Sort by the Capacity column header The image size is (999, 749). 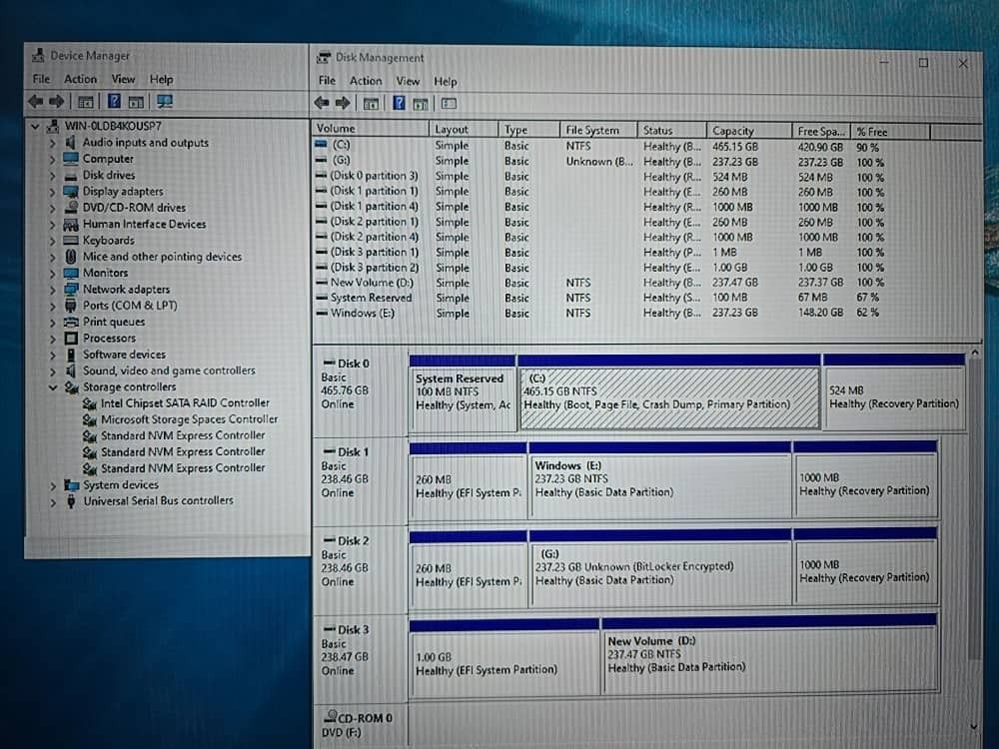pyautogui.click(x=748, y=131)
